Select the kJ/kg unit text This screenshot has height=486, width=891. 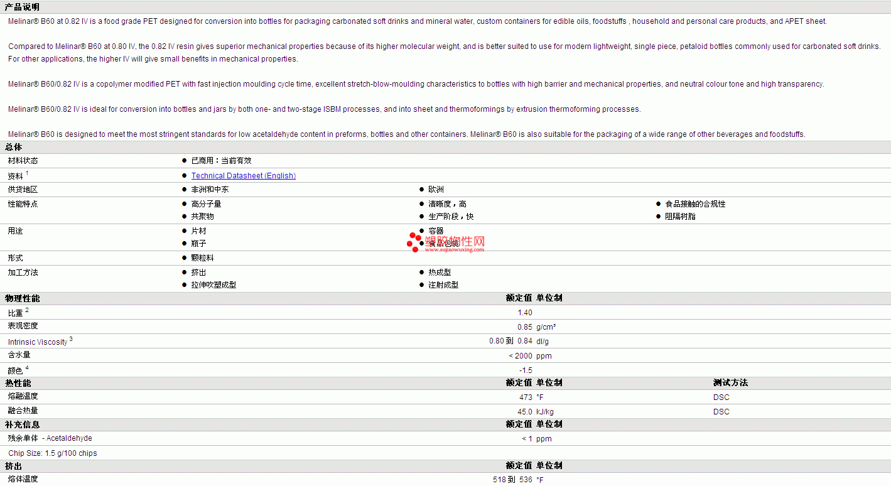coord(545,412)
